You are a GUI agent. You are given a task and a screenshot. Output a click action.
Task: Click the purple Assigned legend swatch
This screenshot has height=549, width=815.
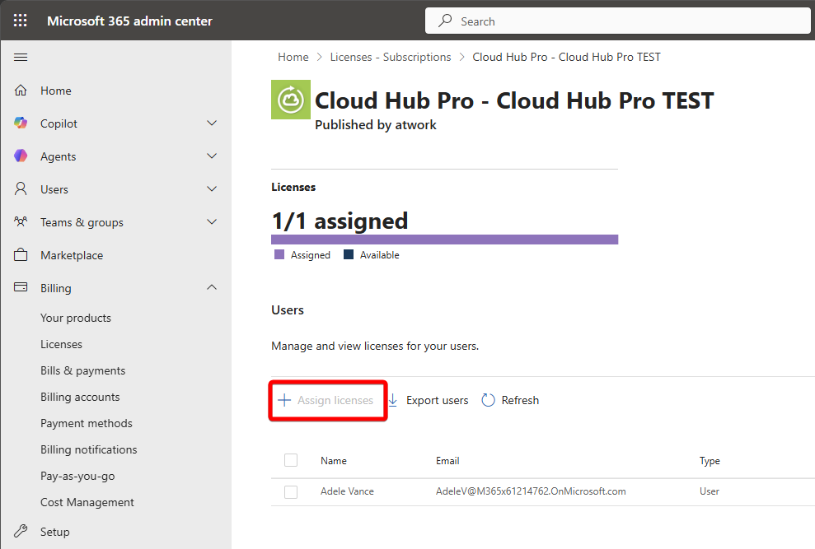tap(279, 254)
